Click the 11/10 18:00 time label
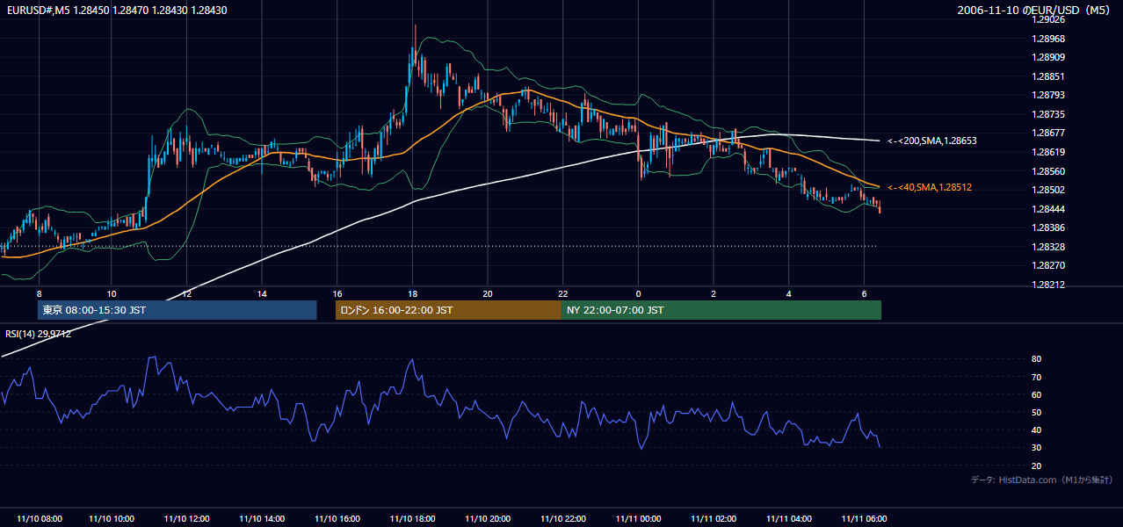The height and width of the screenshot is (527, 1123). point(412,518)
